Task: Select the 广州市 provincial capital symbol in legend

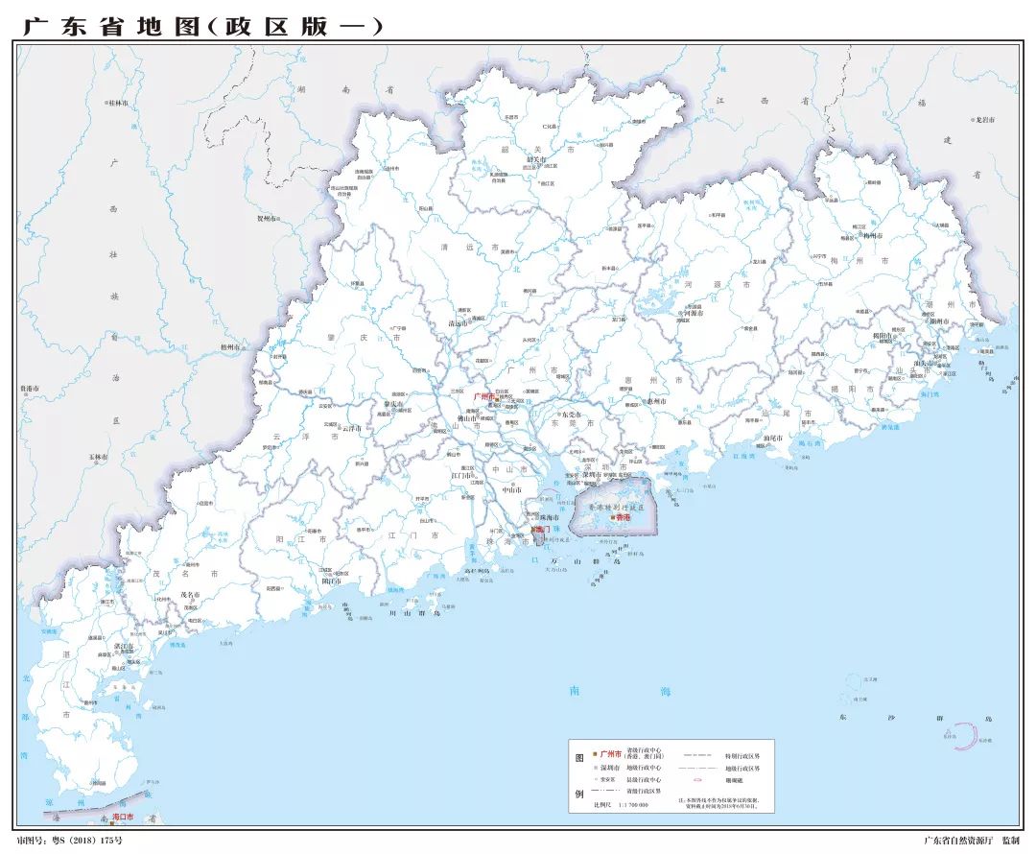Action: 594,754
